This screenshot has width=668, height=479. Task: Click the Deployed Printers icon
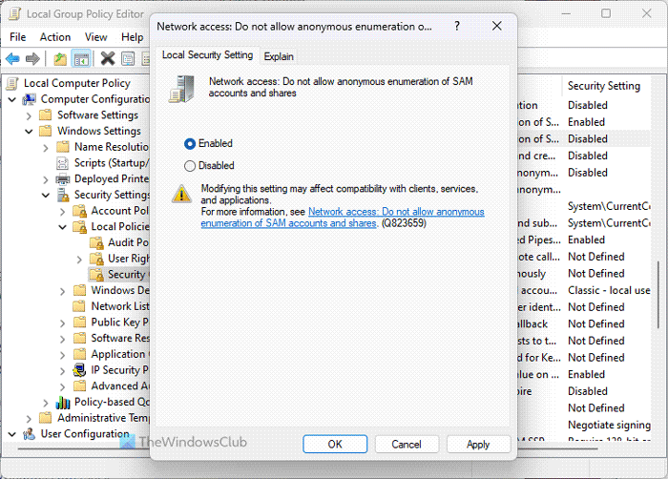(63, 179)
